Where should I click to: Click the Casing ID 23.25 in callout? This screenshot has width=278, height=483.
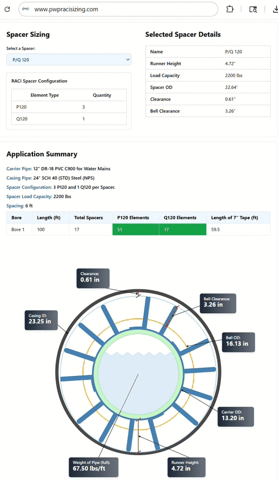point(41,320)
